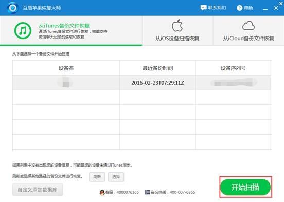Viewport: 284px width, 202px height.
Task: Click the app logo icon in title bar
Action: pyautogui.click(x=12, y=8)
